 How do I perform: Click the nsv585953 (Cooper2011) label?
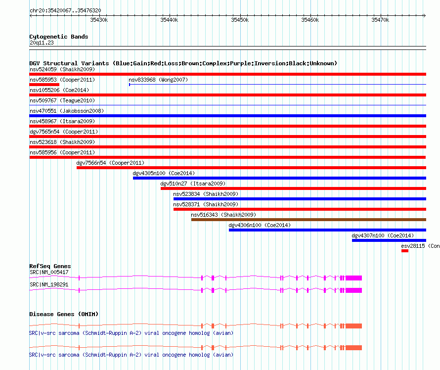[x=62, y=80]
